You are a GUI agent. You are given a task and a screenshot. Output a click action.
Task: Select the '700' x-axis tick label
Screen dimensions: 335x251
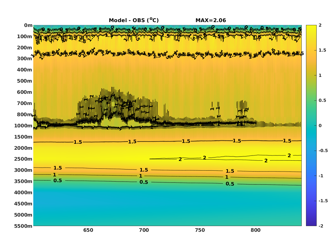tap(144, 230)
